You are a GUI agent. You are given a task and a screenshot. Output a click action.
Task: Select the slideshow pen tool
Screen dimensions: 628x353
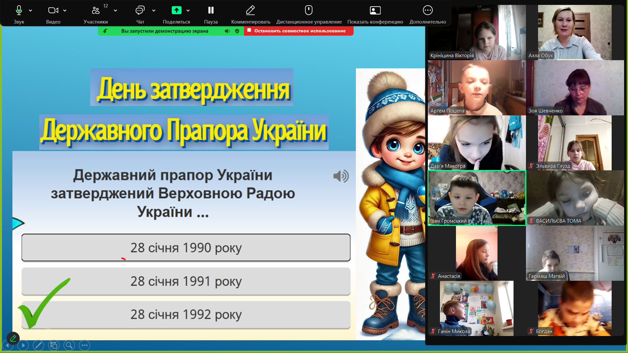[x=38, y=345]
